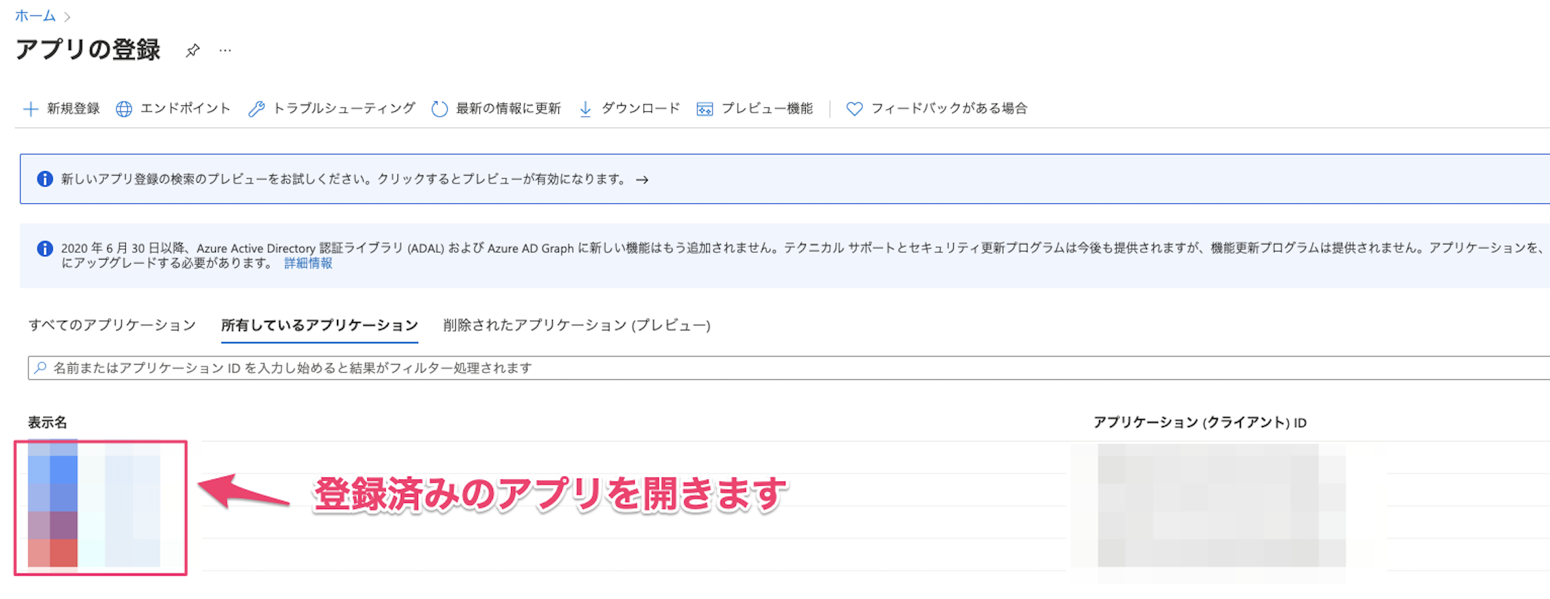Click the arrow to enable the search preview
Screen dimensions: 1550x599
[x=642, y=179]
